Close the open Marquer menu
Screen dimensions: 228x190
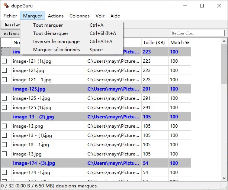[x=32, y=16]
